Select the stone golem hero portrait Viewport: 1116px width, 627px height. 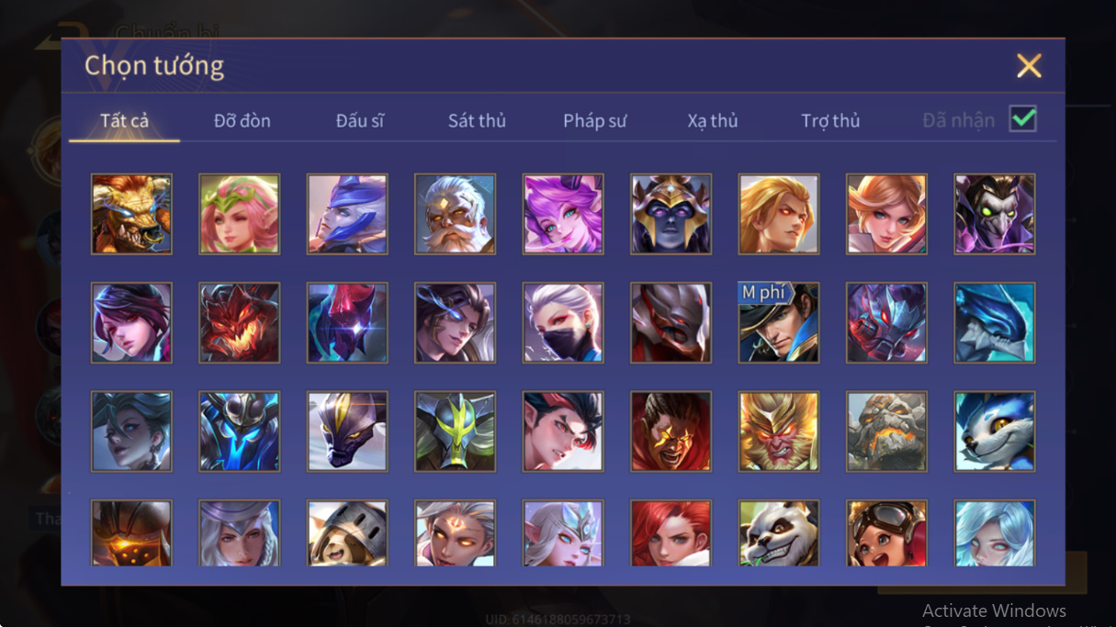point(886,431)
